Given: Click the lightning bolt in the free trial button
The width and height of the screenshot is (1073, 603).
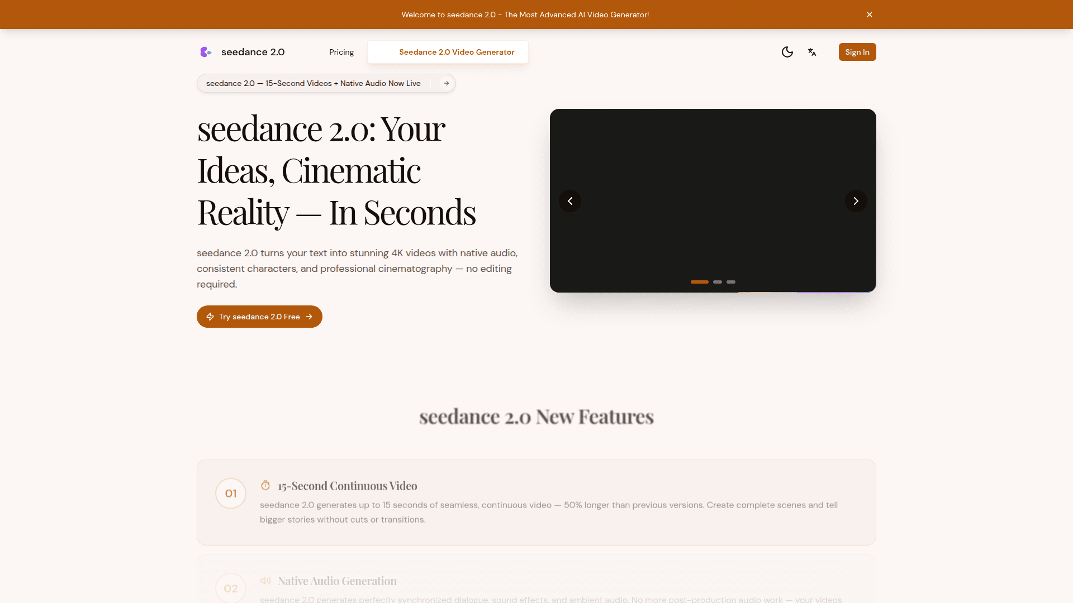Looking at the screenshot, I should (210, 317).
